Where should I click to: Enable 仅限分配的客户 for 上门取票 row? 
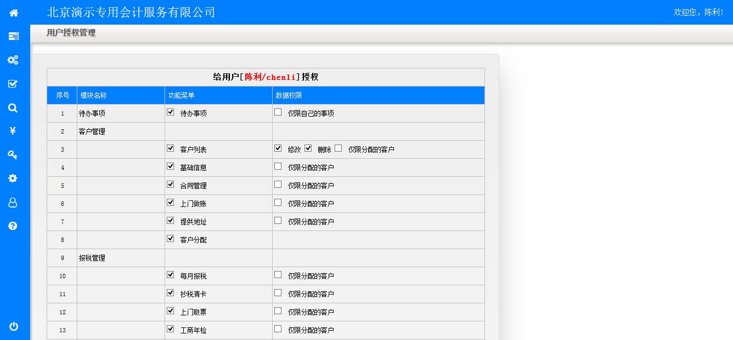(x=278, y=311)
